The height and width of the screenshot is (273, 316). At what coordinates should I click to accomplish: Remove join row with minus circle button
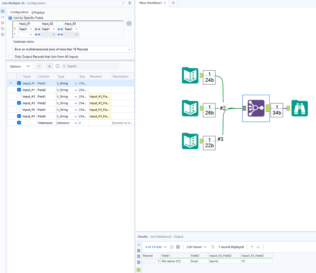pos(129,24)
